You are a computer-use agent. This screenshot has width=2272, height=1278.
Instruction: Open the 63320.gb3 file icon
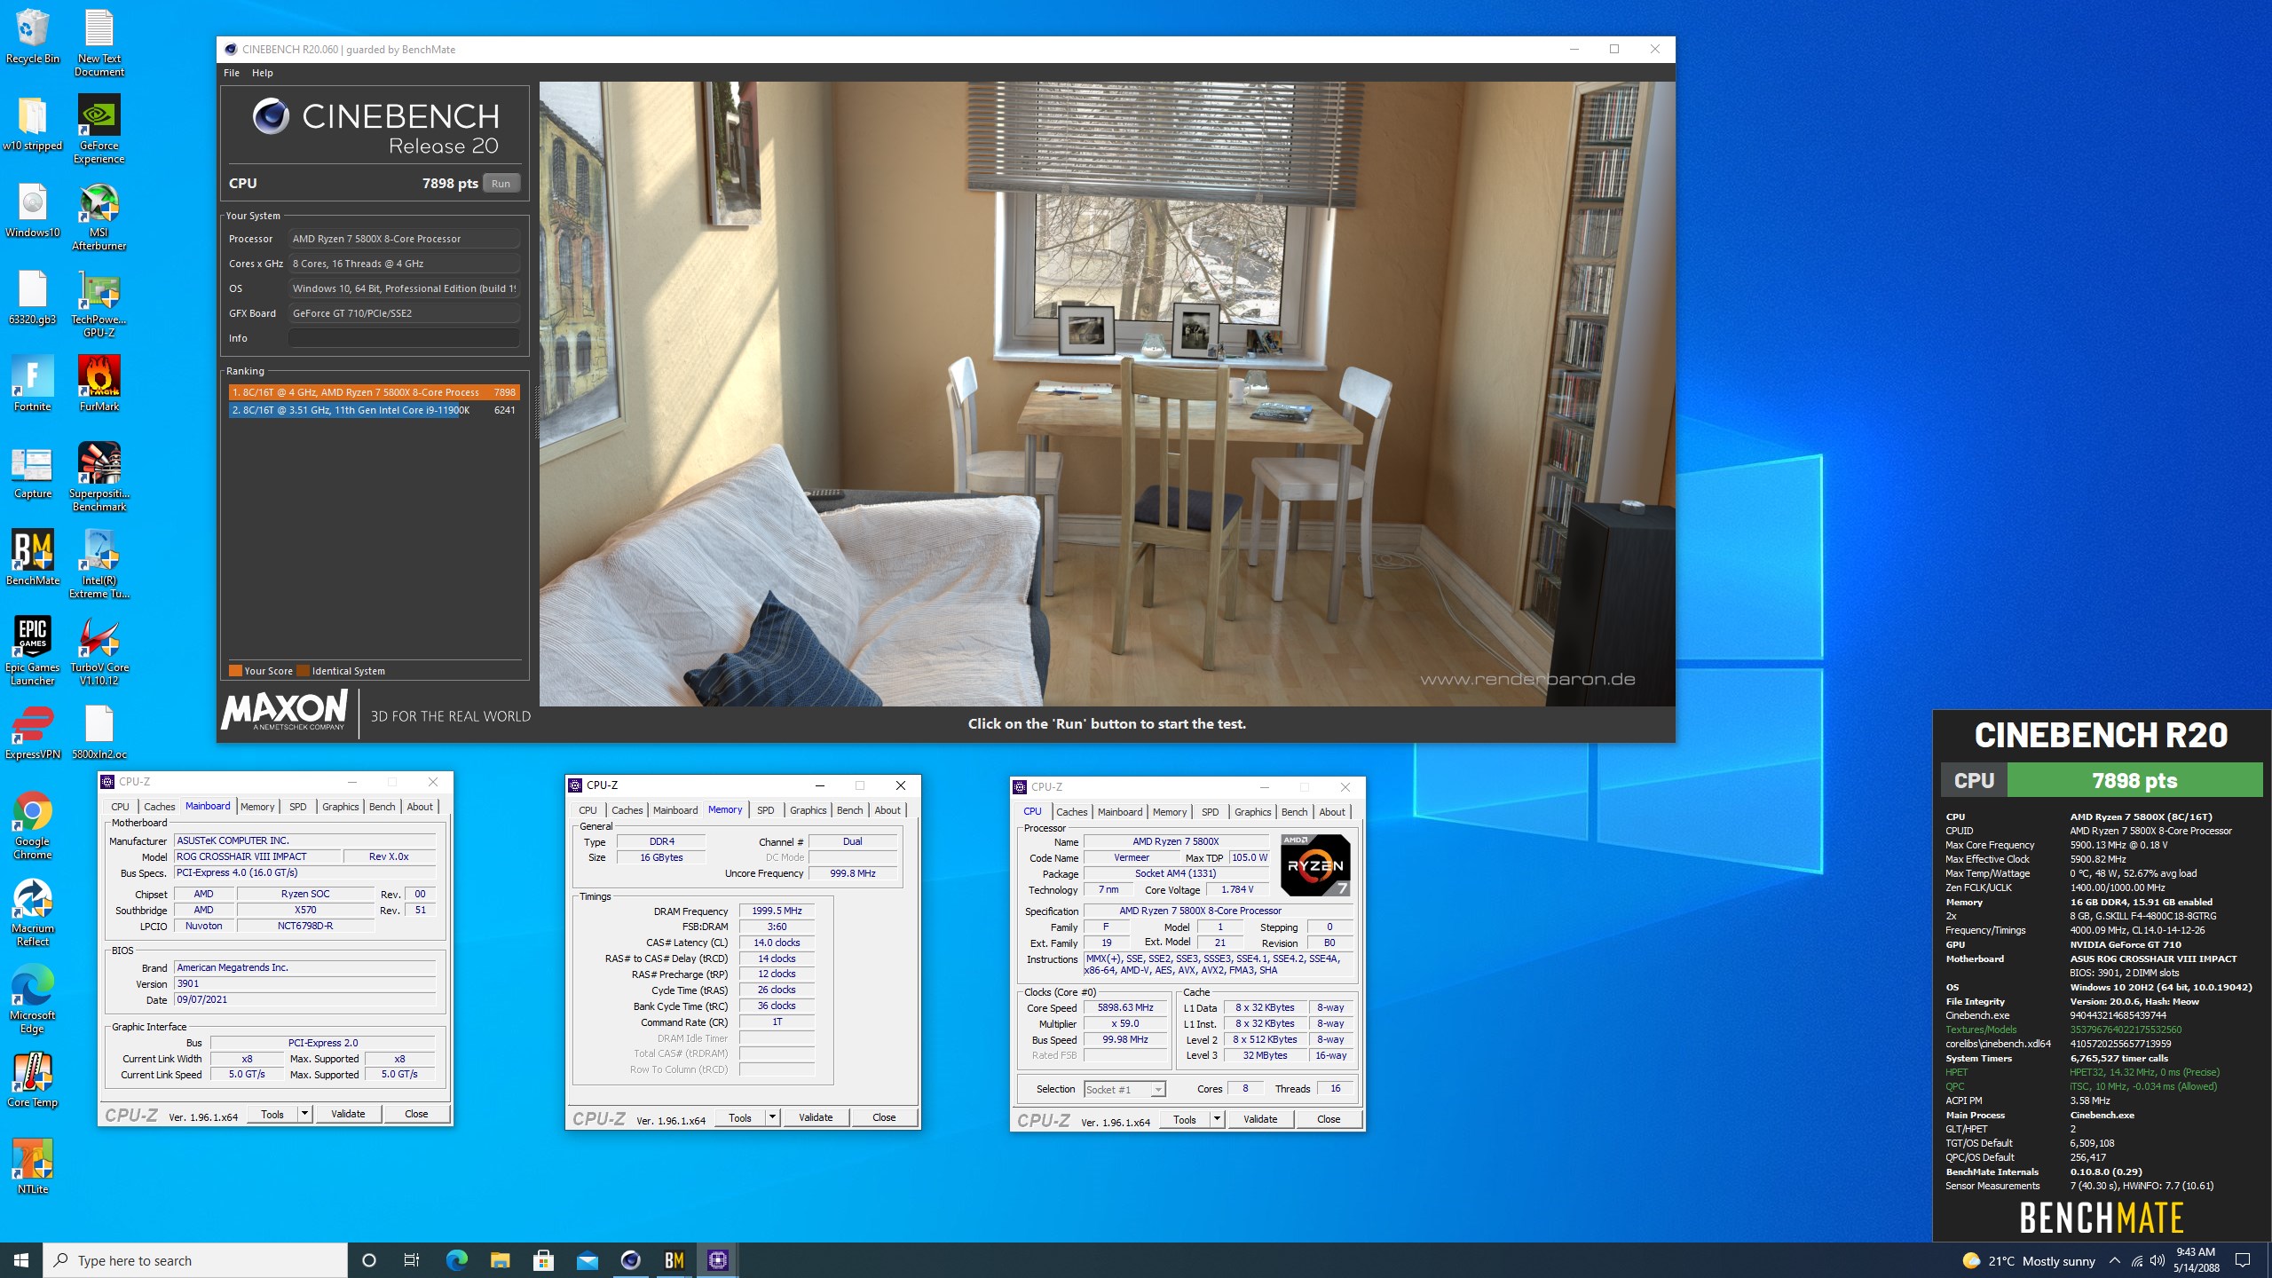pyautogui.click(x=32, y=297)
